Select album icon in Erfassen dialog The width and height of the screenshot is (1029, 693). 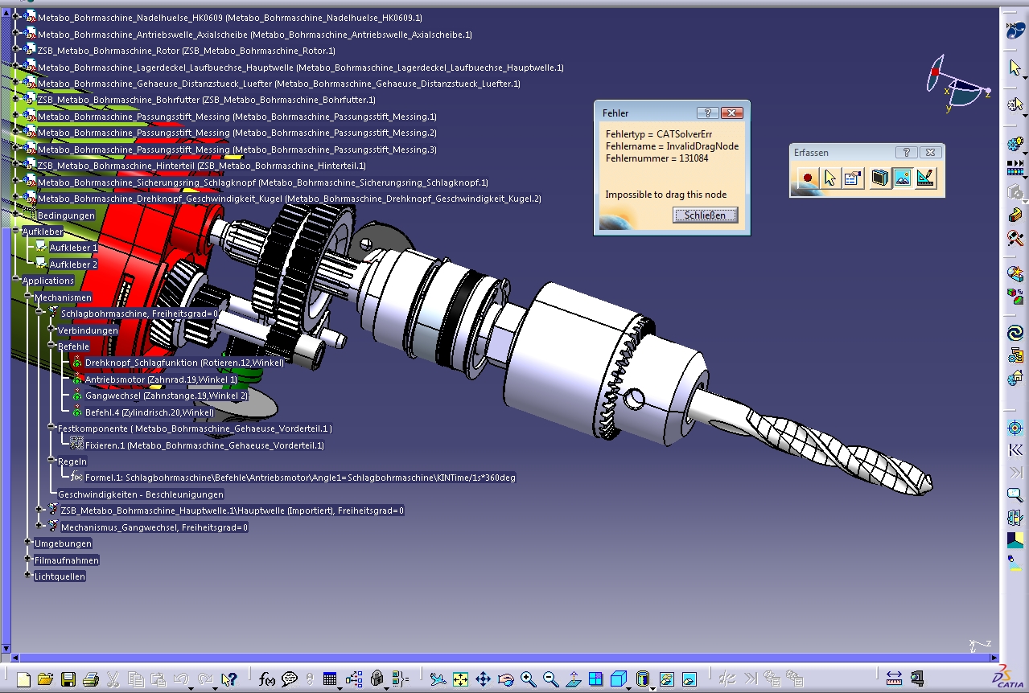pos(880,178)
